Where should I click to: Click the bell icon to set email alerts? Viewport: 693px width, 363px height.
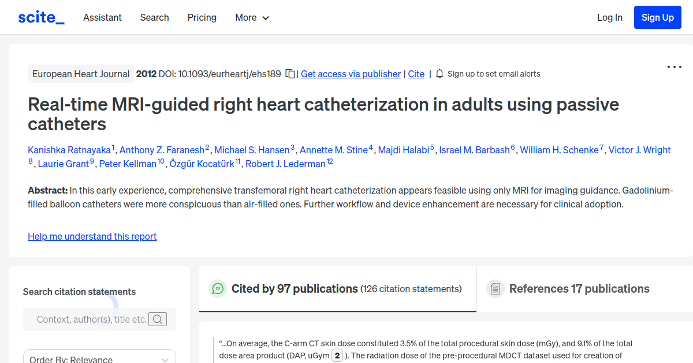439,74
